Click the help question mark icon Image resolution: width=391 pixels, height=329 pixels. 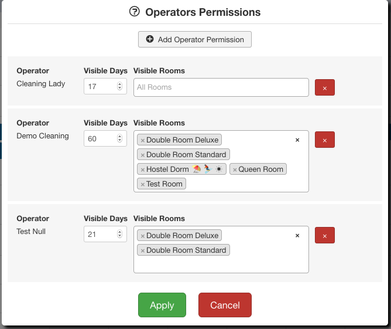135,12
